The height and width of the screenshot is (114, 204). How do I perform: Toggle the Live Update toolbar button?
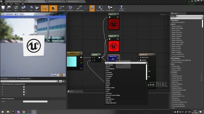70,8
